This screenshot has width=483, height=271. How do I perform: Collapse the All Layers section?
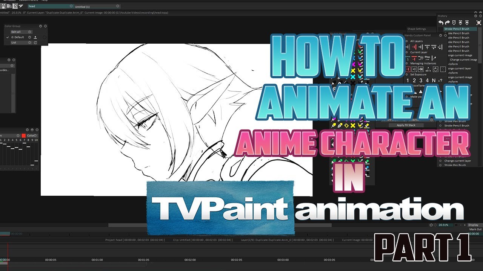pyautogui.click(x=407, y=41)
